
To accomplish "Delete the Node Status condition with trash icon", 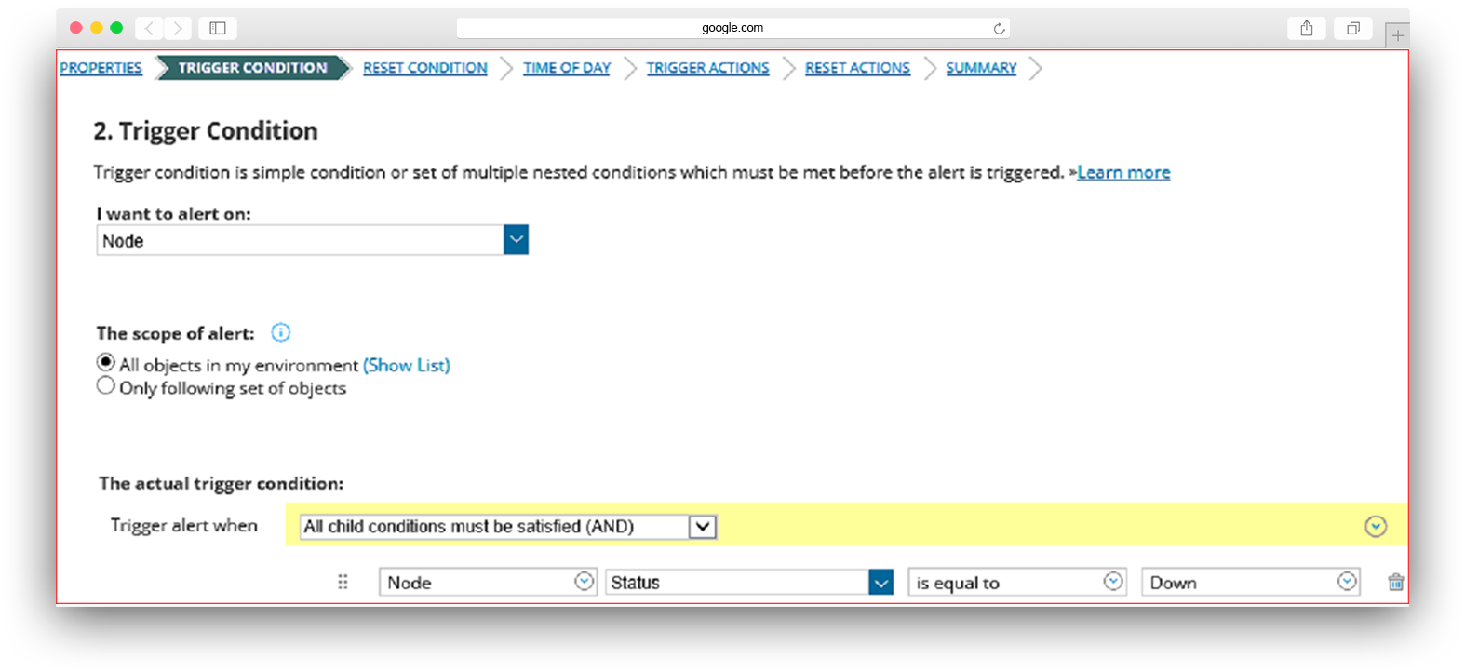I will [1395, 582].
